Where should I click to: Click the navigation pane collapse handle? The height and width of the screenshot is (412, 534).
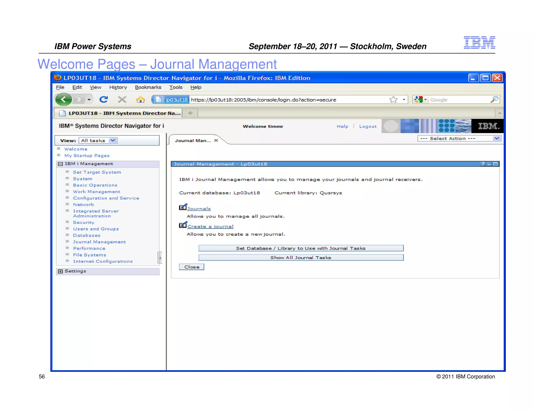click(x=160, y=258)
